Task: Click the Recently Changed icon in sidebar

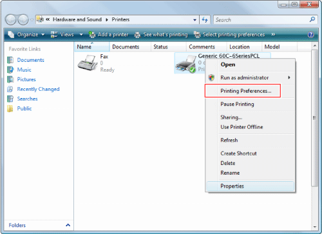Action: click(10, 89)
